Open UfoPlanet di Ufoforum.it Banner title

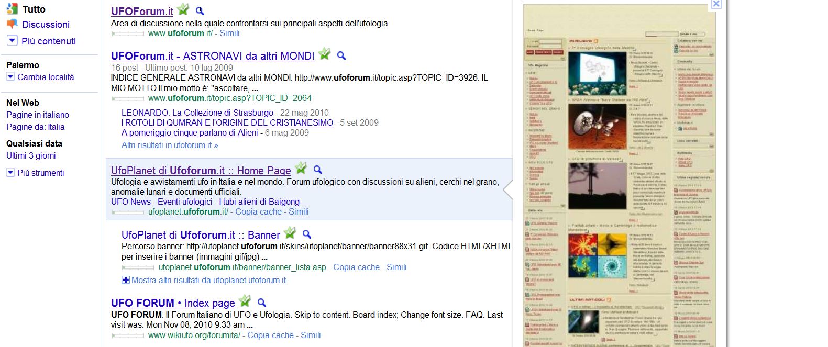pyautogui.click(x=201, y=234)
